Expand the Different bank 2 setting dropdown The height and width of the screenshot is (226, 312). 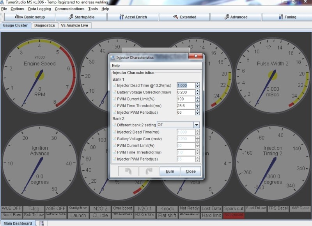pos(197,125)
